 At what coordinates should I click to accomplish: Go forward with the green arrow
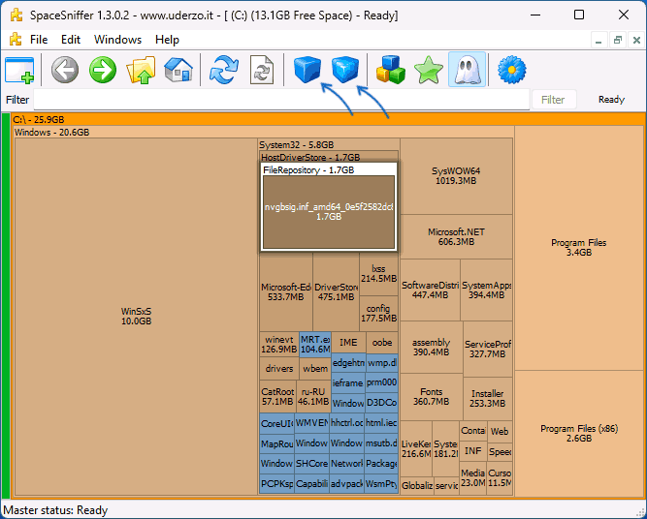point(103,70)
